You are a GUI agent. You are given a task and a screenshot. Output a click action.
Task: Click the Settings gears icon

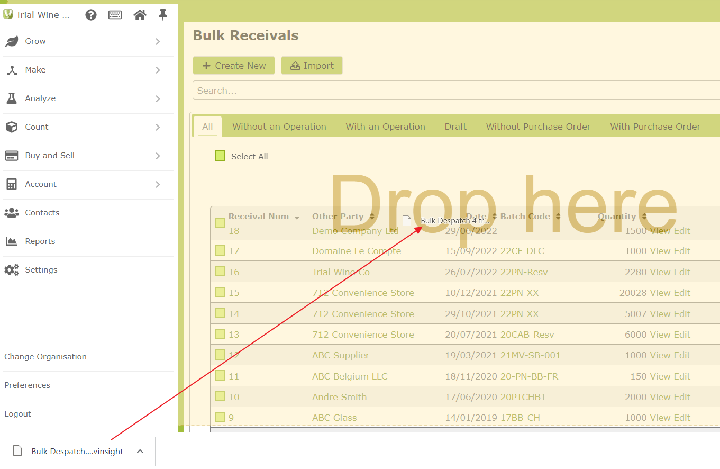[11, 270]
